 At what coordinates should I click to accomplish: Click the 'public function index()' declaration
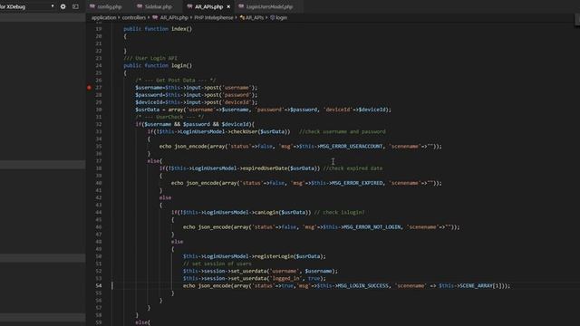(x=158, y=29)
